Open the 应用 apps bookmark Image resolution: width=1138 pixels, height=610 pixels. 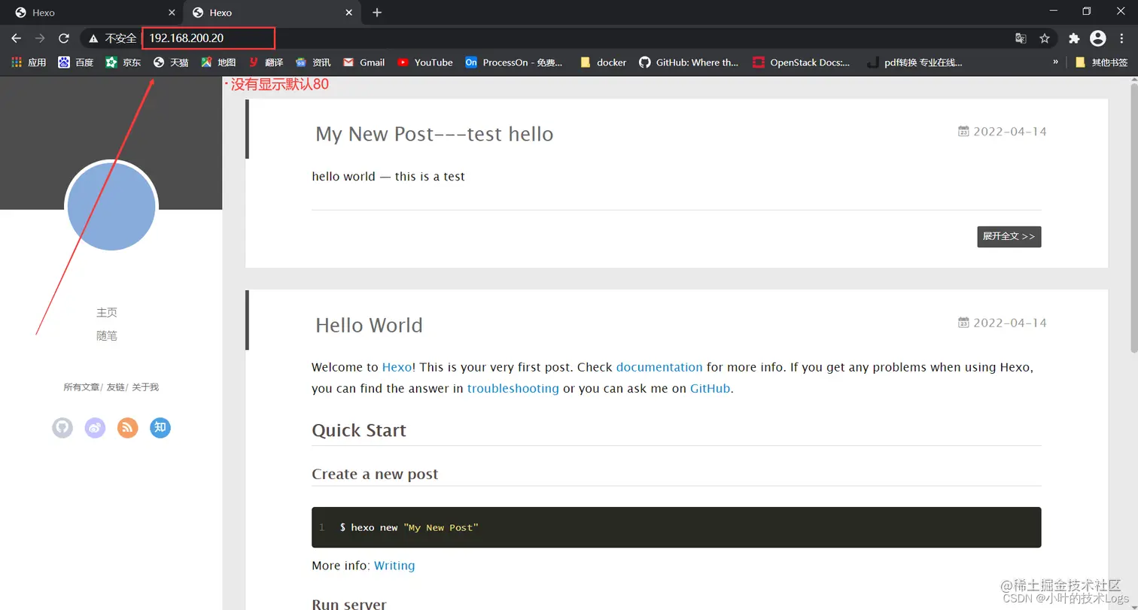pyautogui.click(x=29, y=62)
